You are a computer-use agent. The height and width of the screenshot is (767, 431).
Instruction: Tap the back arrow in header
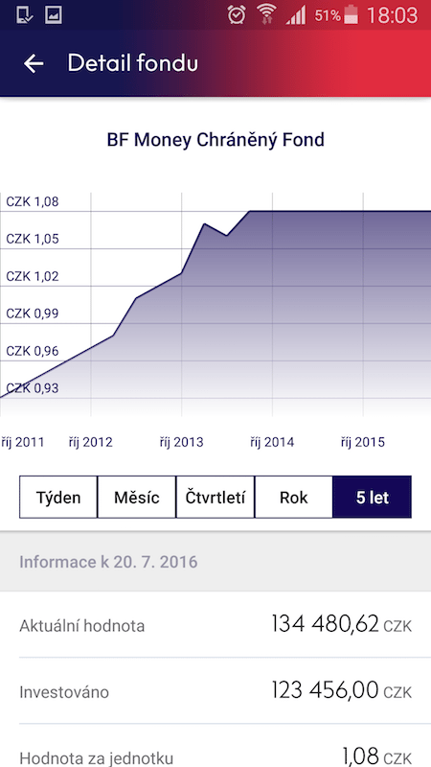coord(34,63)
